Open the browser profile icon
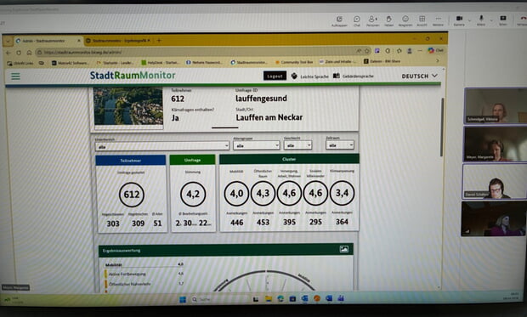Screen dimensions: 527x317 coord(410,51)
